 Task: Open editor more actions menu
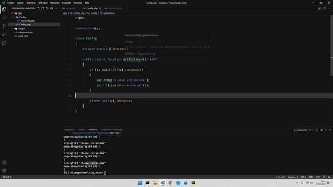tap(329, 8)
